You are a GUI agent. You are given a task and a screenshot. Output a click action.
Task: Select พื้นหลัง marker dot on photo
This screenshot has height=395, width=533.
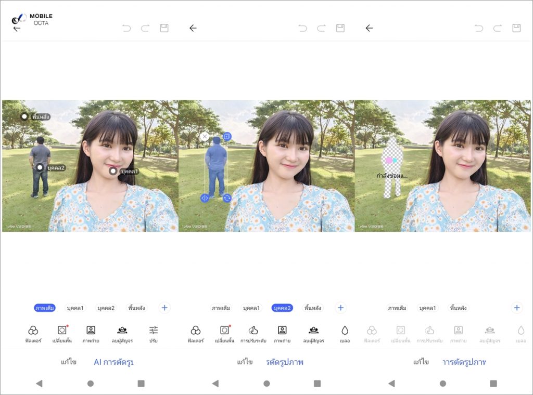(24, 116)
